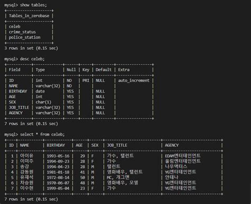Click birthday "1993-05-16"

(58, 156)
